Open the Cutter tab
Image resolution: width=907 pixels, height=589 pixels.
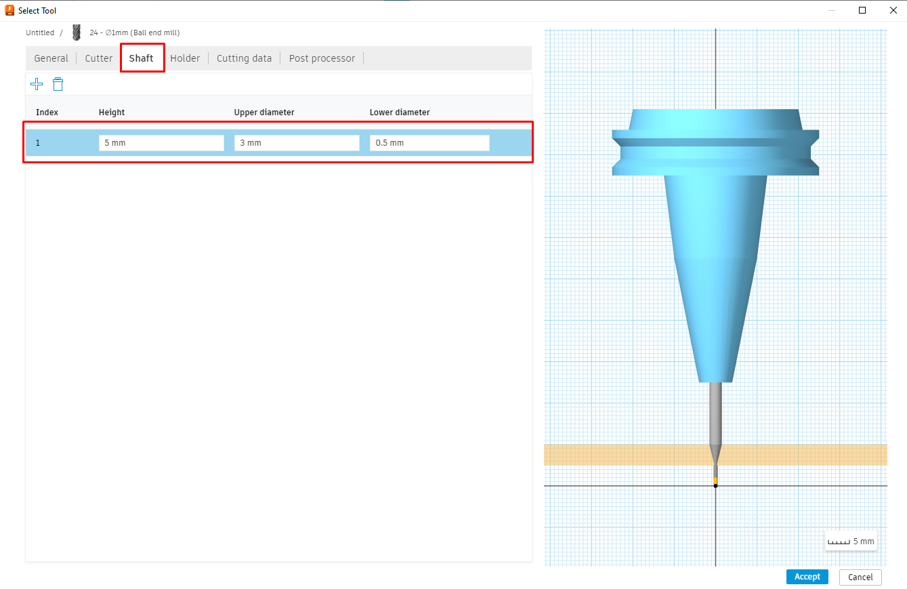click(98, 58)
